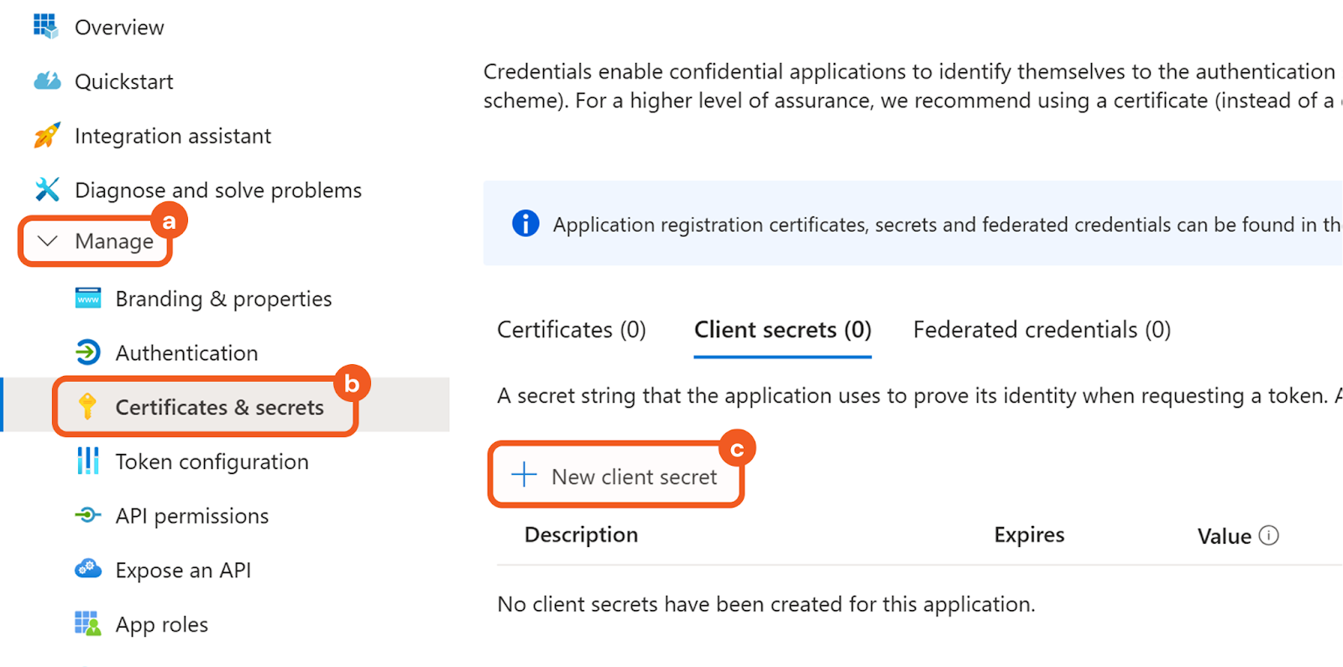Click the blue info banner icon
This screenshot has width=1343, height=667.
525,224
